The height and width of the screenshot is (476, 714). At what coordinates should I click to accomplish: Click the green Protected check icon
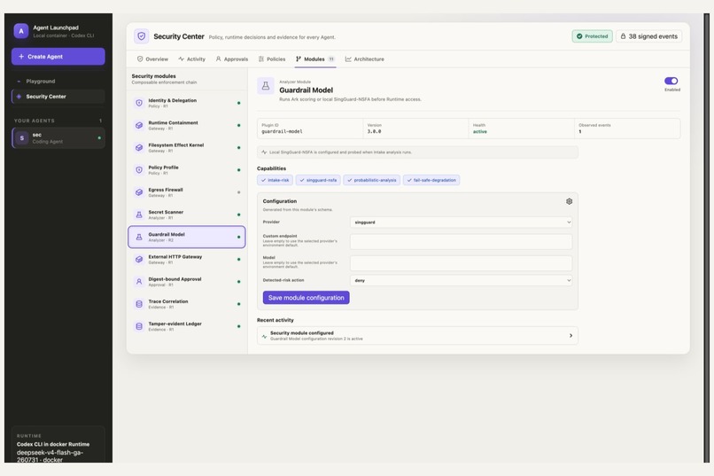tap(579, 36)
